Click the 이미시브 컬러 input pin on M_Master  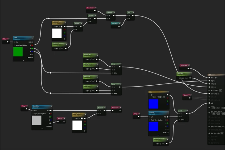coord(209,94)
